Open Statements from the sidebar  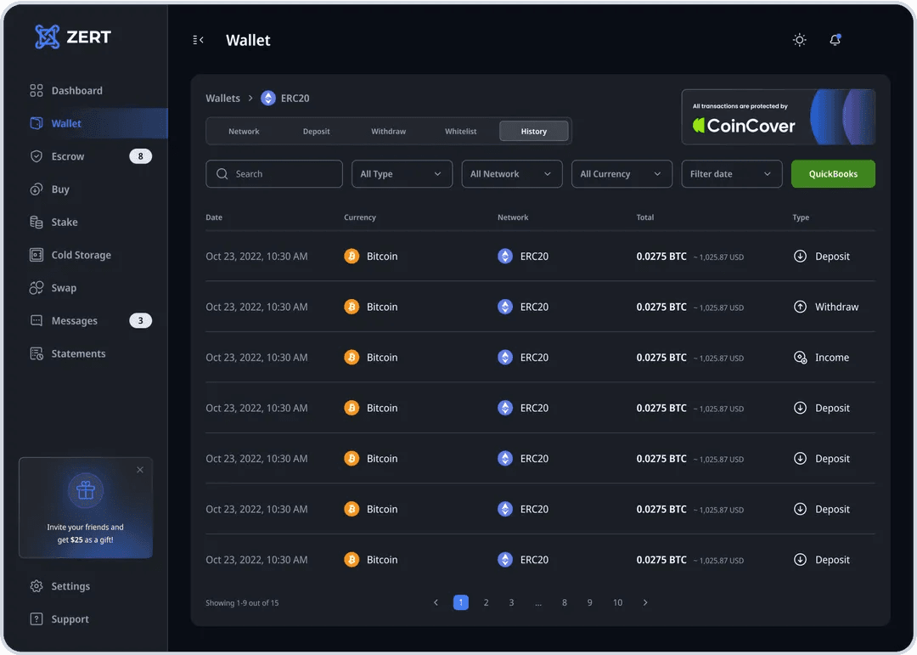tap(78, 353)
